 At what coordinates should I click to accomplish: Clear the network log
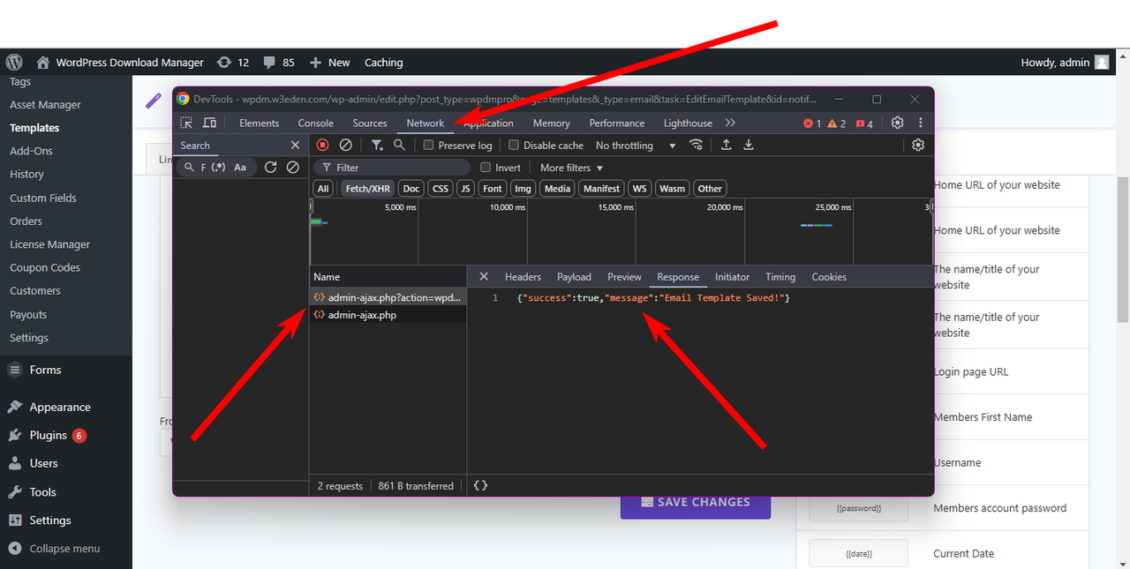346,145
